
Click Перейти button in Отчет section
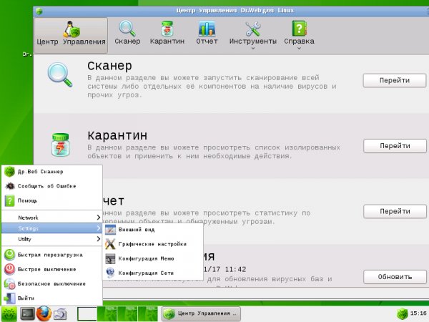coord(395,211)
